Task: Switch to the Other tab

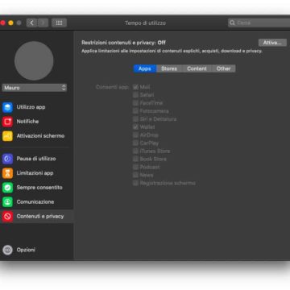Action: click(224, 68)
